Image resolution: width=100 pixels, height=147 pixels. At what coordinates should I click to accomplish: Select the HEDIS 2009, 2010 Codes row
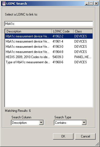click(x=49, y=57)
